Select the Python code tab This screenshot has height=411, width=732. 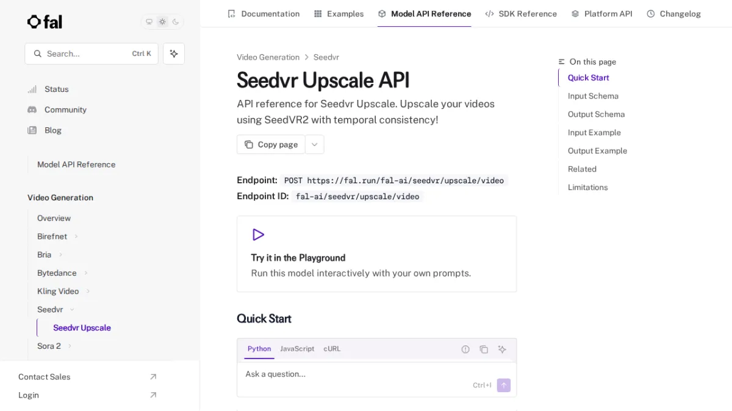coord(259,349)
